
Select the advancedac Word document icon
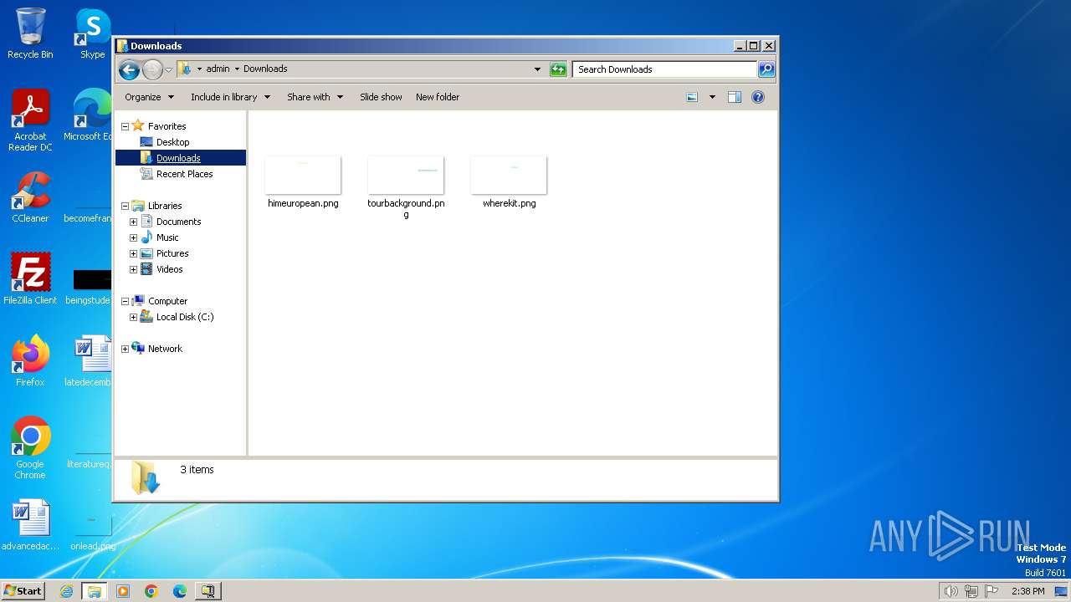[30, 525]
